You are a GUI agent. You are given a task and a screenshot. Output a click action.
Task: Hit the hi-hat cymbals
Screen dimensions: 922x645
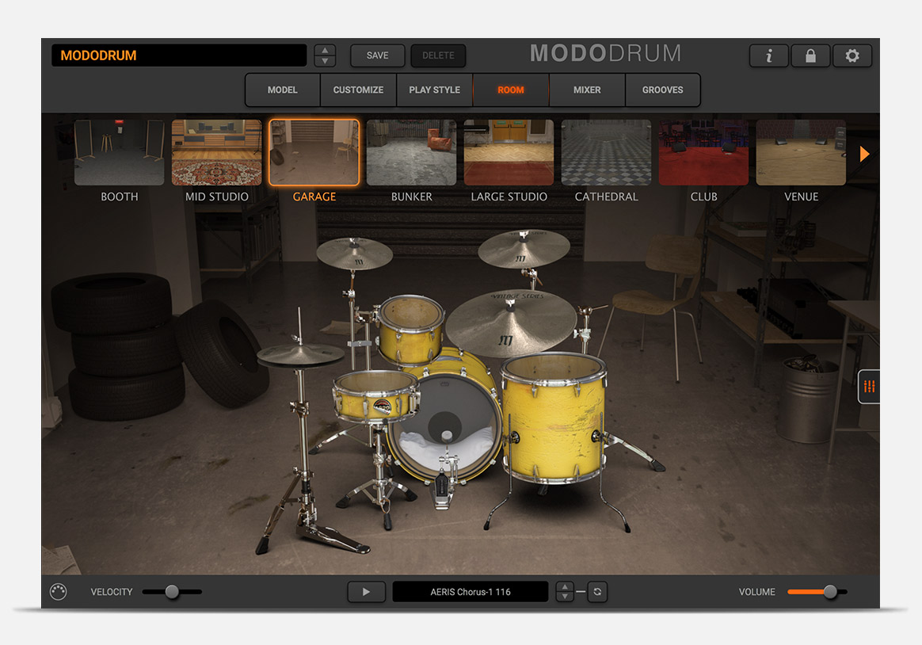tap(300, 354)
